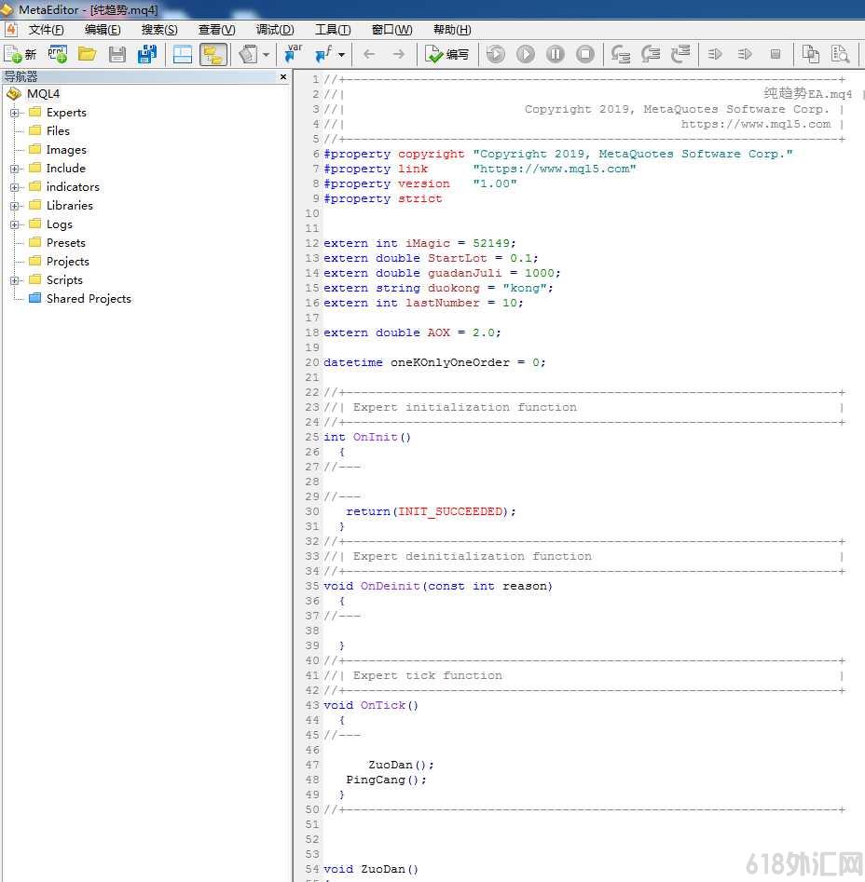Click the Step Out debug icon
This screenshot has height=882, width=865.
[x=680, y=54]
